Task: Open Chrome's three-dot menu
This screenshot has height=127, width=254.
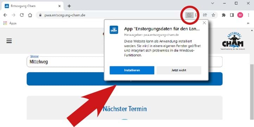Action: (248, 15)
